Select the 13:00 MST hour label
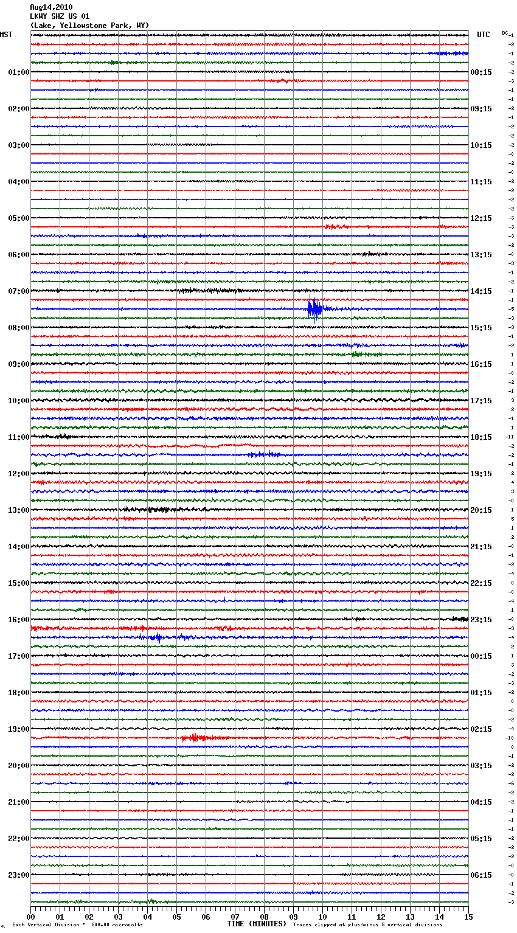This screenshot has width=517, height=933. (x=19, y=510)
